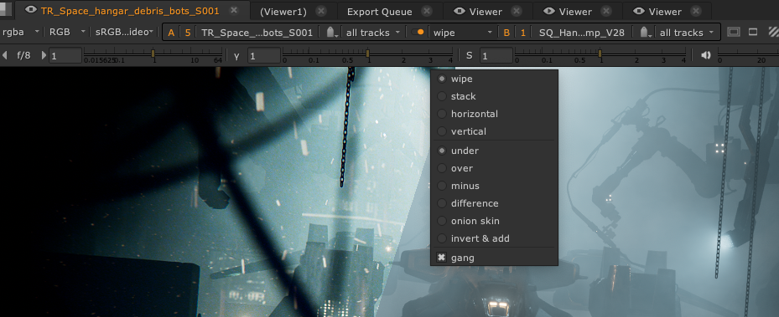Open the (Viewer1) tab
Screen dimensions: 779x317
[x=283, y=12]
